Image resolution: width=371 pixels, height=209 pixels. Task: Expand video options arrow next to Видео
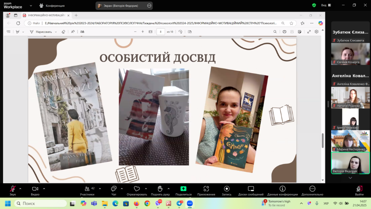pyautogui.click(x=44, y=189)
